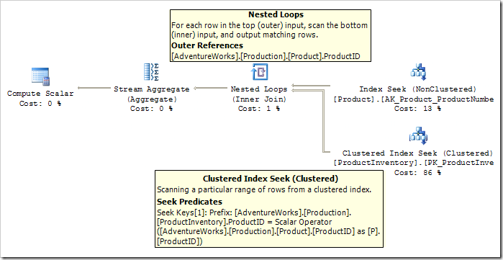503x260 pixels.
Task: Select the Nested Loops operator icon
Action: tap(259, 72)
